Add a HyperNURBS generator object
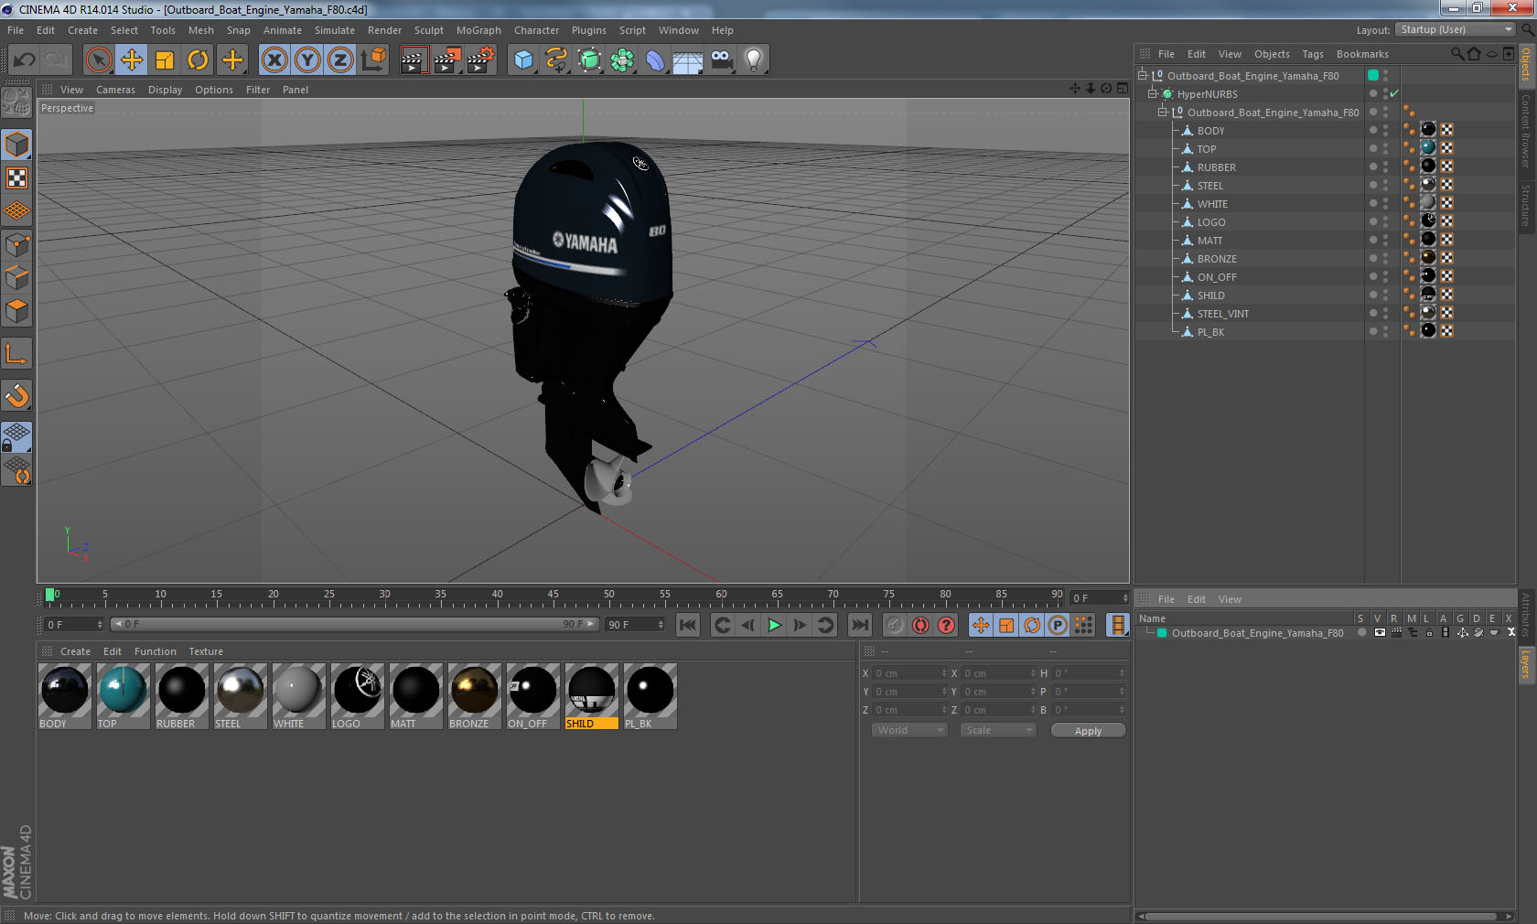The image size is (1537, 924). click(x=589, y=60)
